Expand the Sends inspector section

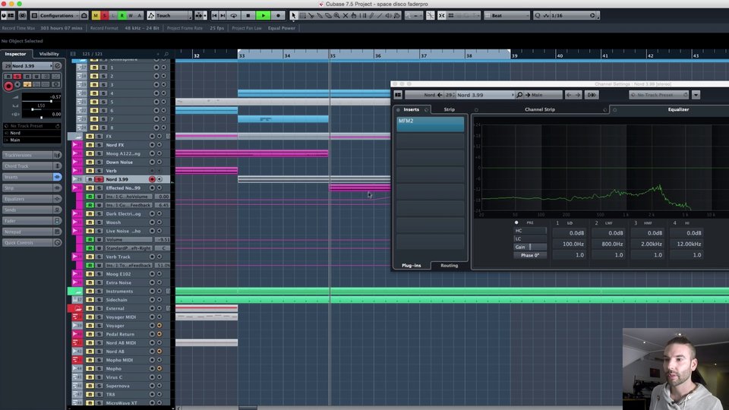click(x=32, y=210)
